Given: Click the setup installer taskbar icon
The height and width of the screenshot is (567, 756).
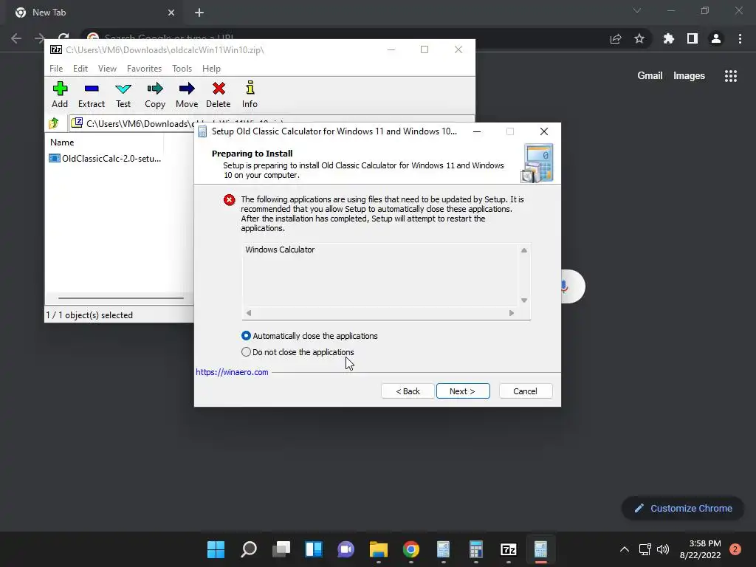Looking at the screenshot, I should [x=541, y=549].
